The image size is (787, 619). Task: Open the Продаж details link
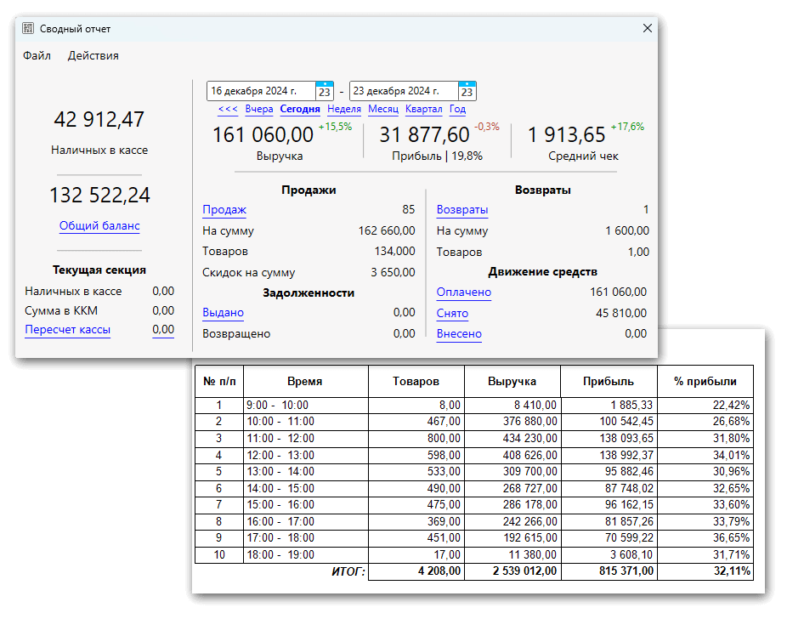(224, 210)
